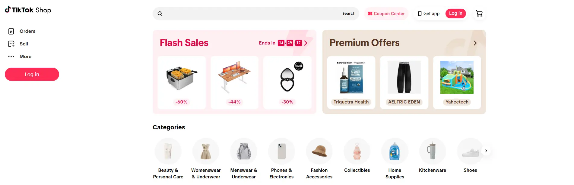This screenshot has width=574, height=185.
Task: Open the Collectibles category icon
Action: 357,151
